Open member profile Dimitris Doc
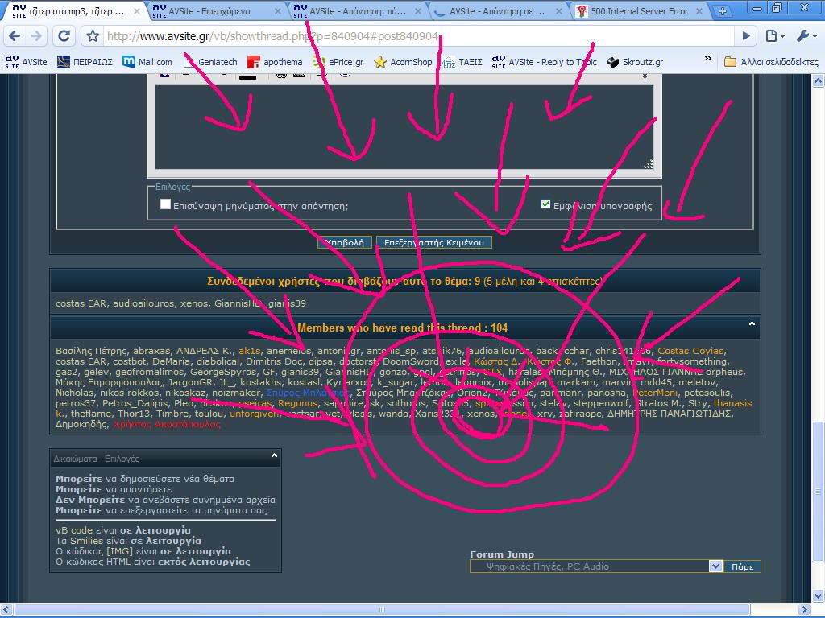 point(274,361)
